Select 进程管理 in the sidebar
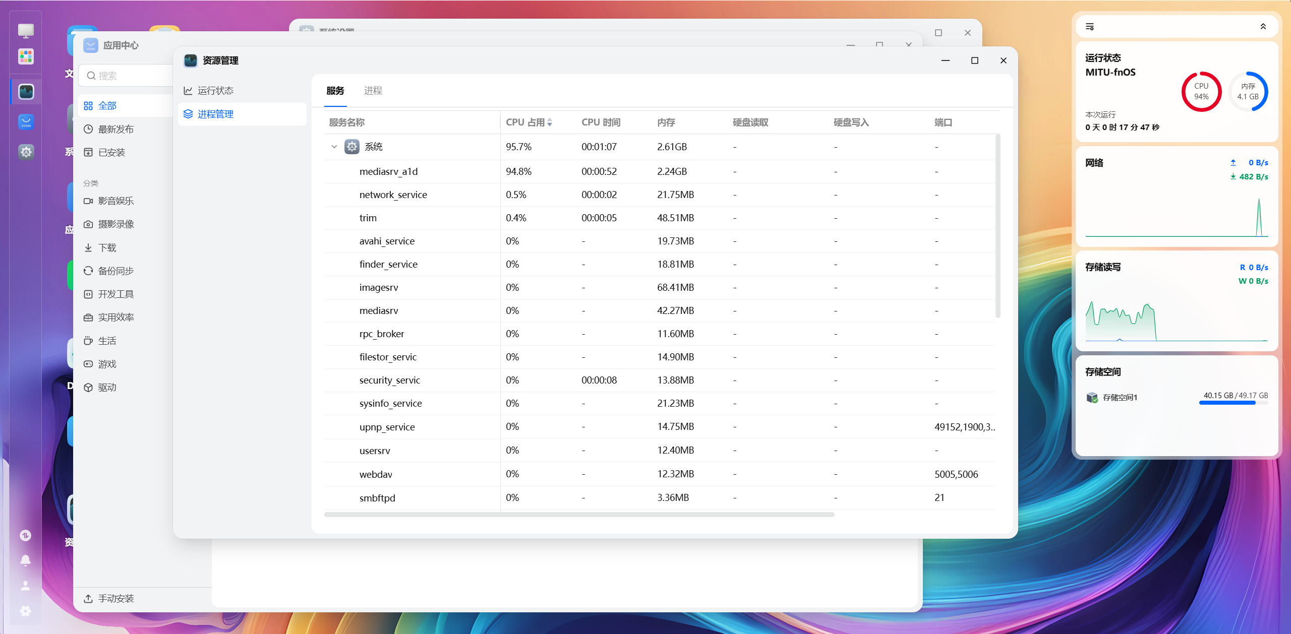The height and width of the screenshot is (634, 1291). (215, 114)
